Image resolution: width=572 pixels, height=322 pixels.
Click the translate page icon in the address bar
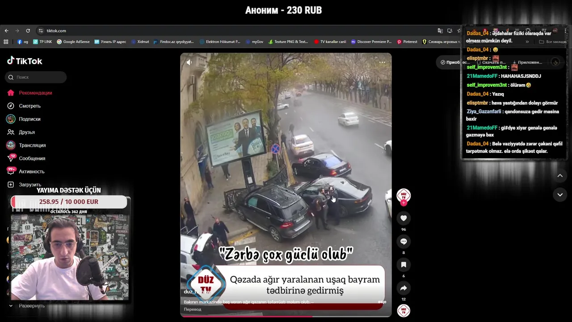(440, 30)
